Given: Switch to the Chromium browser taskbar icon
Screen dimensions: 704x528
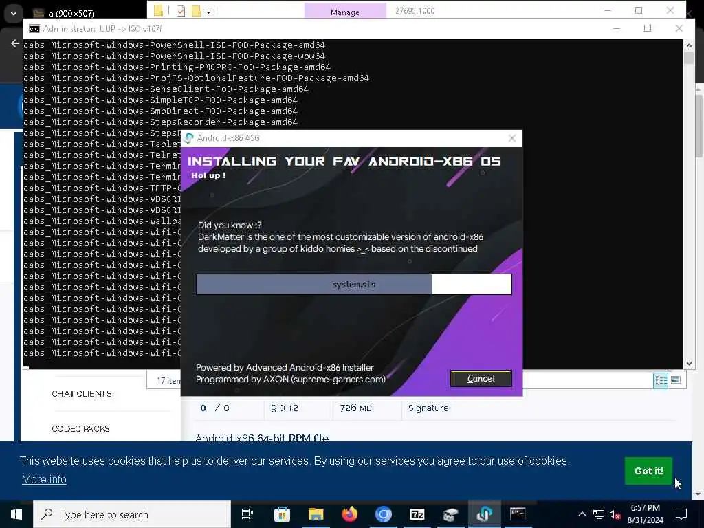Looking at the screenshot, I should (384, 514).
